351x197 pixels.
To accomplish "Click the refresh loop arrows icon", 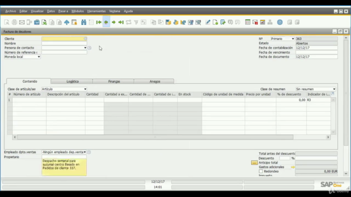I will [x=128, y=22].
